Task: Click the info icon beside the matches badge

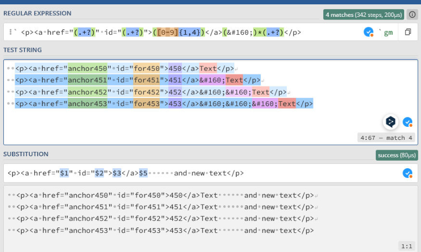Action: point(412,14)
